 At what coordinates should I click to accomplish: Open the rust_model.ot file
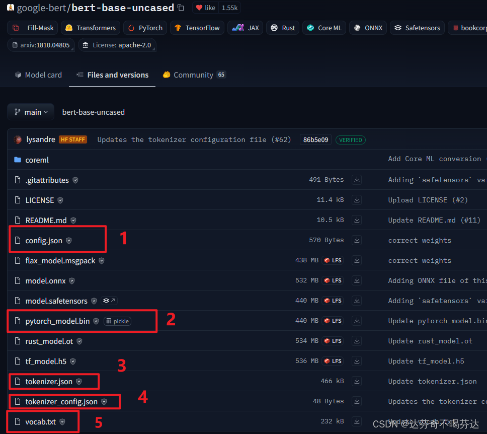49,341
